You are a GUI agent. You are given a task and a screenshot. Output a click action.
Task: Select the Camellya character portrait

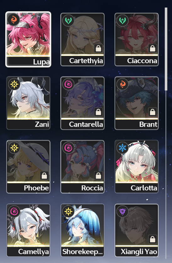[x=28, y=230]
